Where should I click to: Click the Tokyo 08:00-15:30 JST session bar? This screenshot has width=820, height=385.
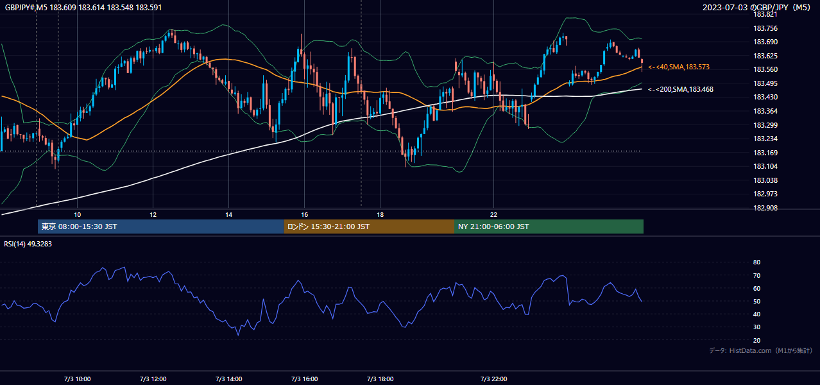(161, 227)
